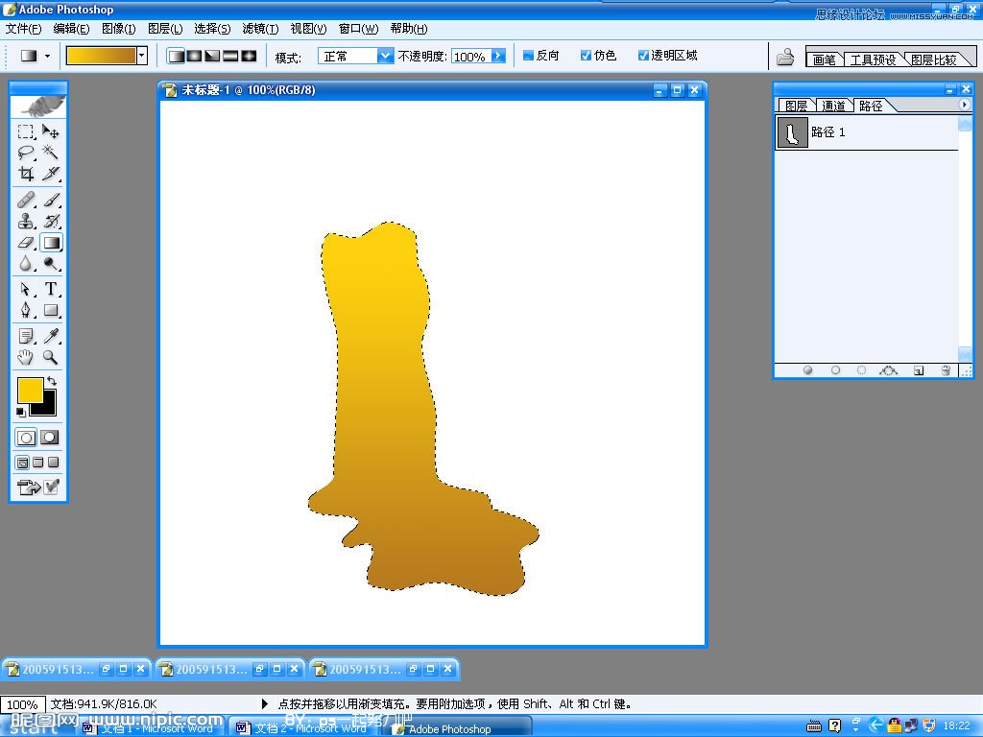
Task: Open the 模式 blend mode dropdown
Action: pos(385,57)
